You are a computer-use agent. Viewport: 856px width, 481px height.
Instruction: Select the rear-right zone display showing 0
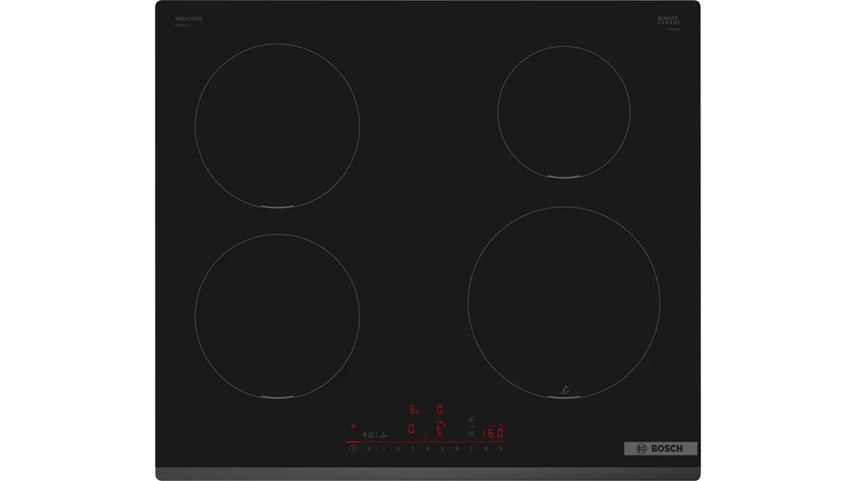(441, 410)
